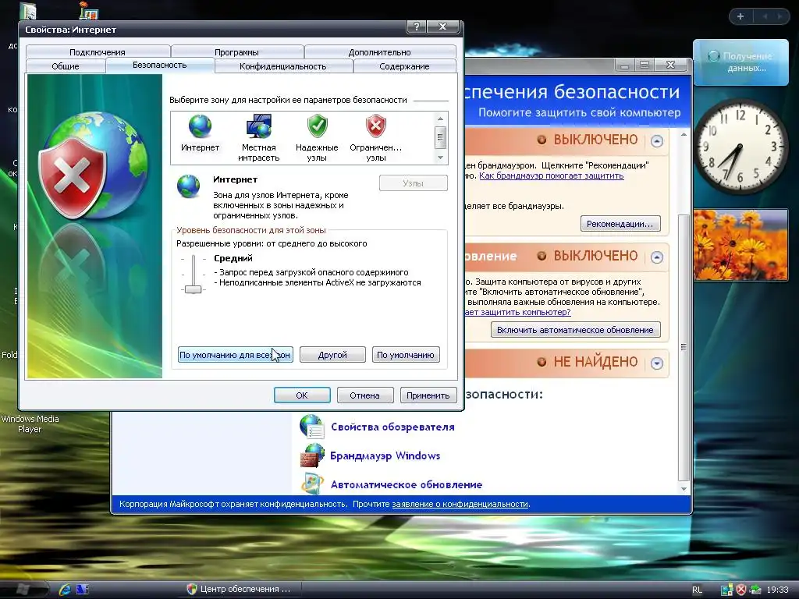Select the Local intranet zone icon

click(259, 126)
